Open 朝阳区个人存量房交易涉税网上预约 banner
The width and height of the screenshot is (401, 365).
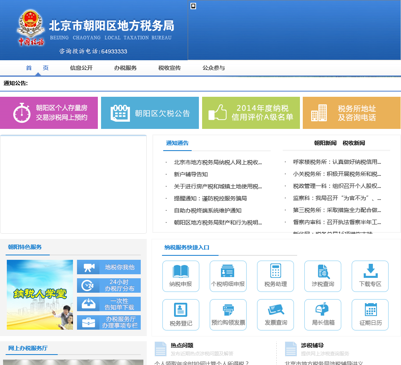(49, 113)
